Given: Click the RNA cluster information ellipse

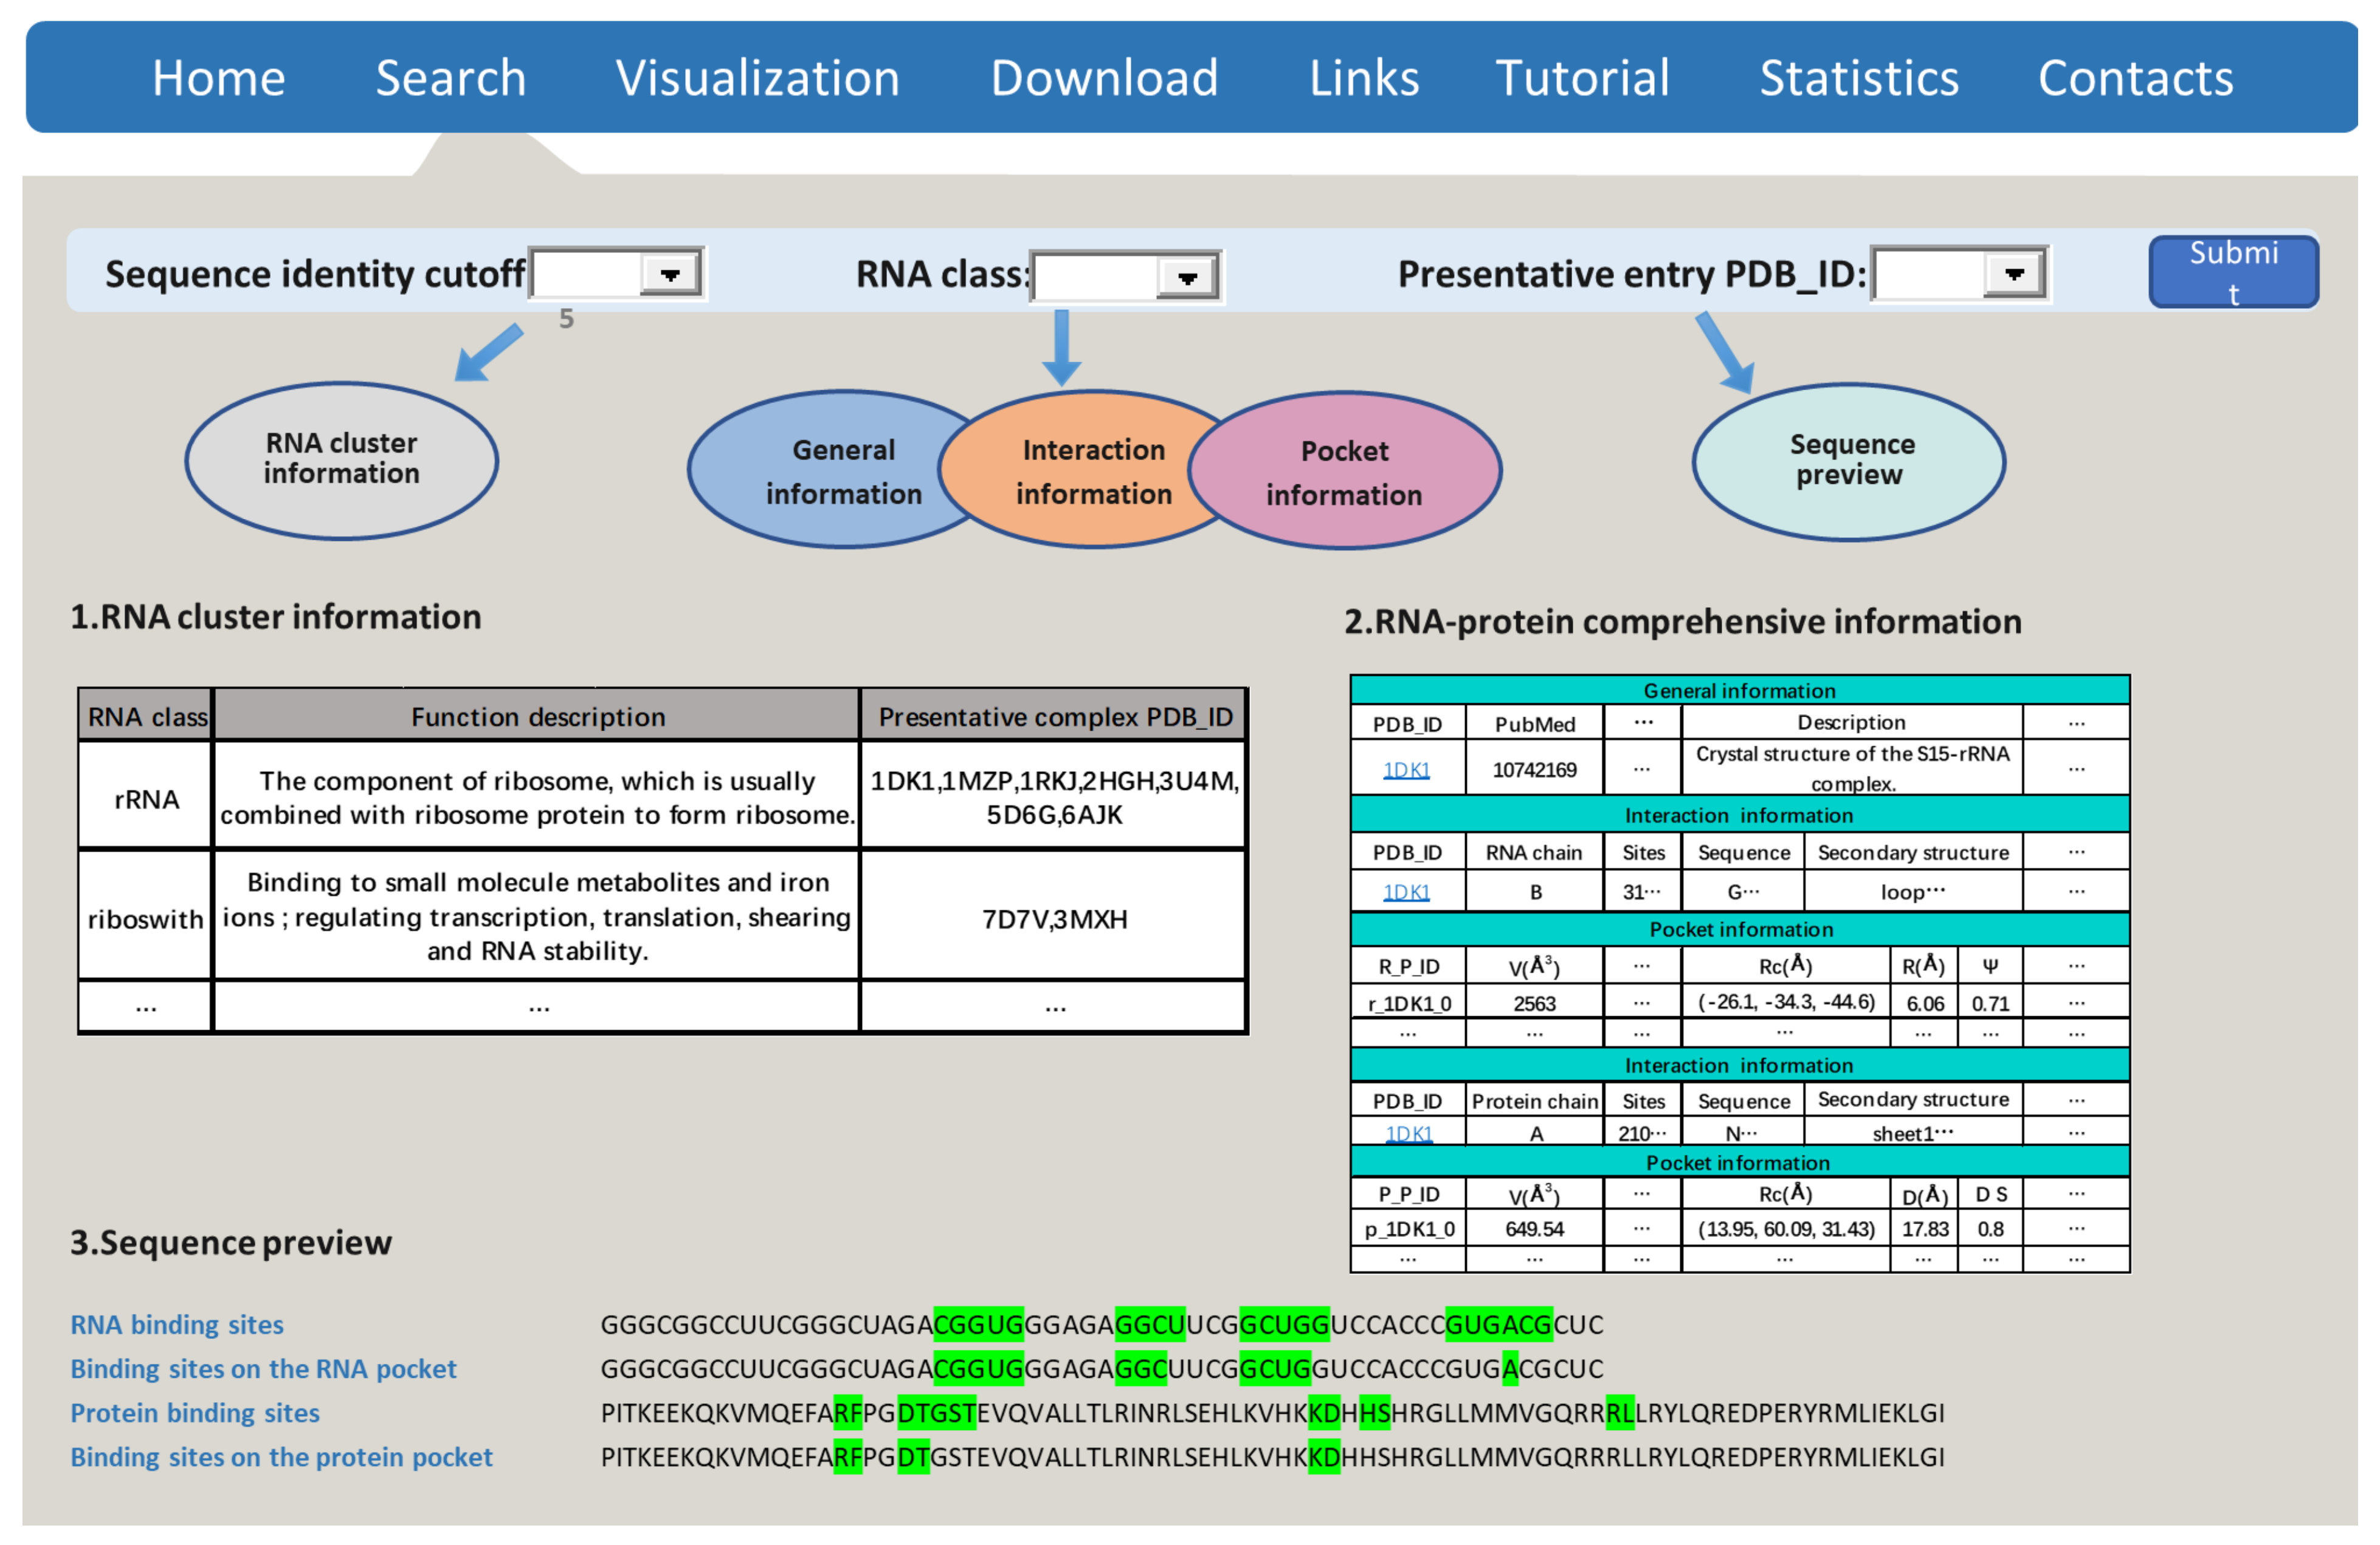Looking at the screenshot, I should coord(341,459).
